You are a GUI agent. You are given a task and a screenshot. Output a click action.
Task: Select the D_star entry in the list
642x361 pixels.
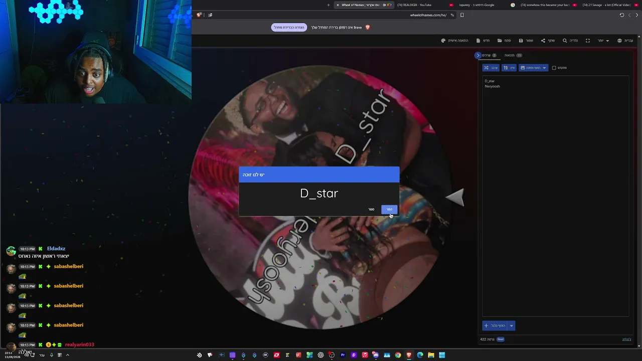point(490,81)
